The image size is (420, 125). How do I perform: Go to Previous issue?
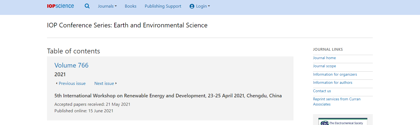coord(72,84)
